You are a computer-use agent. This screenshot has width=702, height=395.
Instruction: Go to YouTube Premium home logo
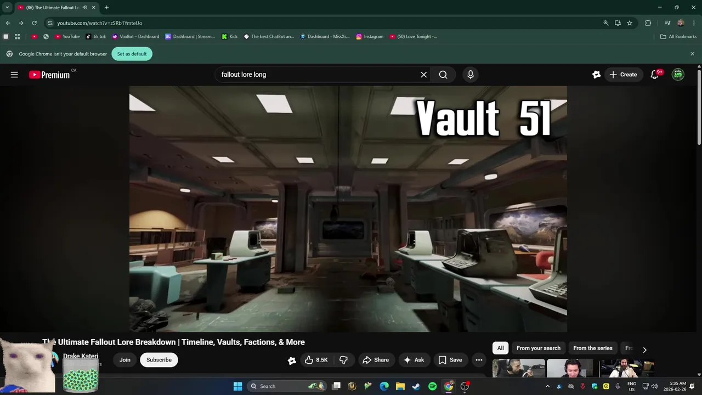(49, 75)
